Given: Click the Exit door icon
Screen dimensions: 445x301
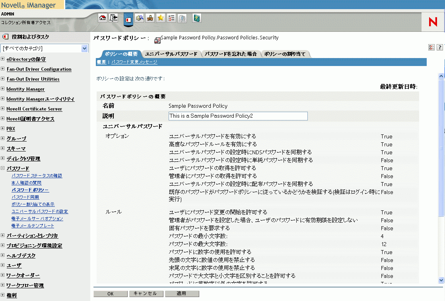Looking at the screenshot, I should (x=113, y=18).
